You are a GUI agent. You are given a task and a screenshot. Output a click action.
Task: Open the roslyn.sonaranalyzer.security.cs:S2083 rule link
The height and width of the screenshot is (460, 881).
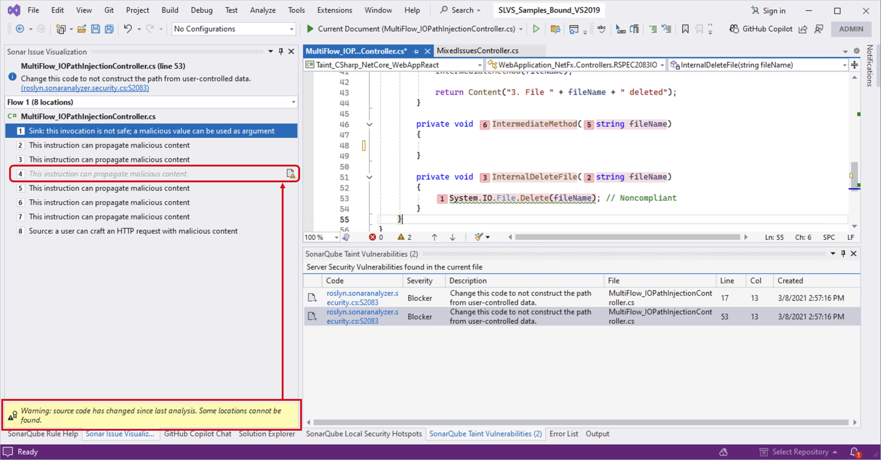(x=85, y=88)
